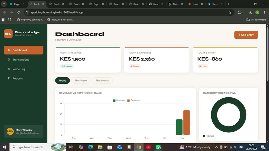View site information icon in address bar

pos(27,12)
